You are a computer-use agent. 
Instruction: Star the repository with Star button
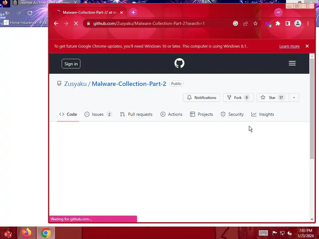click(x=273, y=97)
